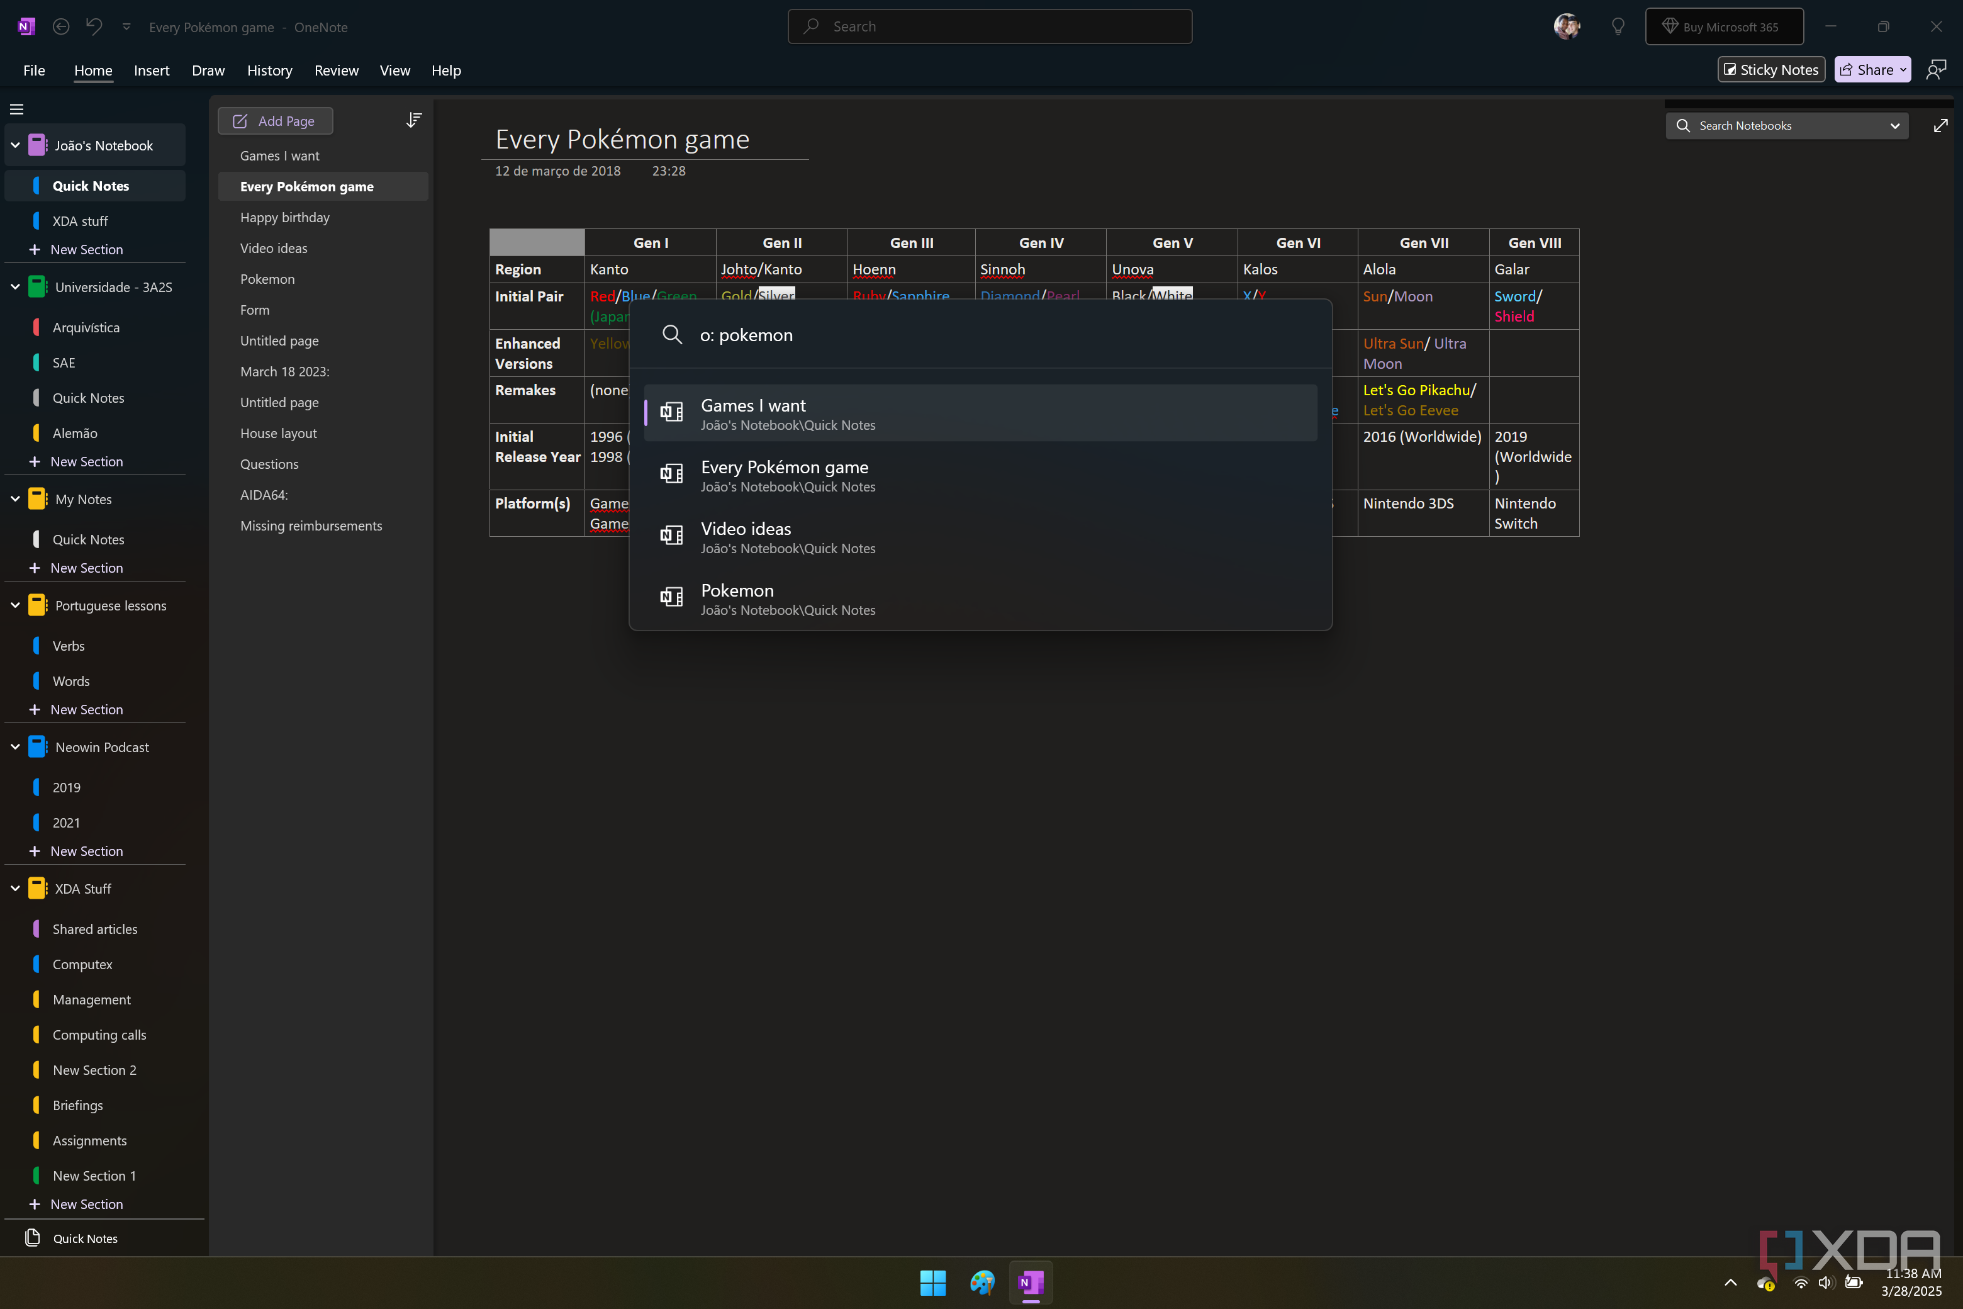Collapse the Neowin Podcast notebook
The height and width of the screenshot is (1309, 1963).
pos(15,747)
